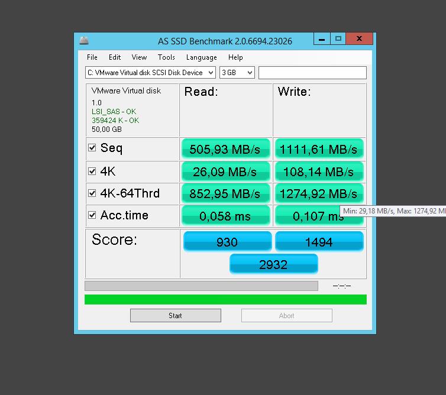Toggle the 4K test checkbox
446x395 pixels.
92,171
